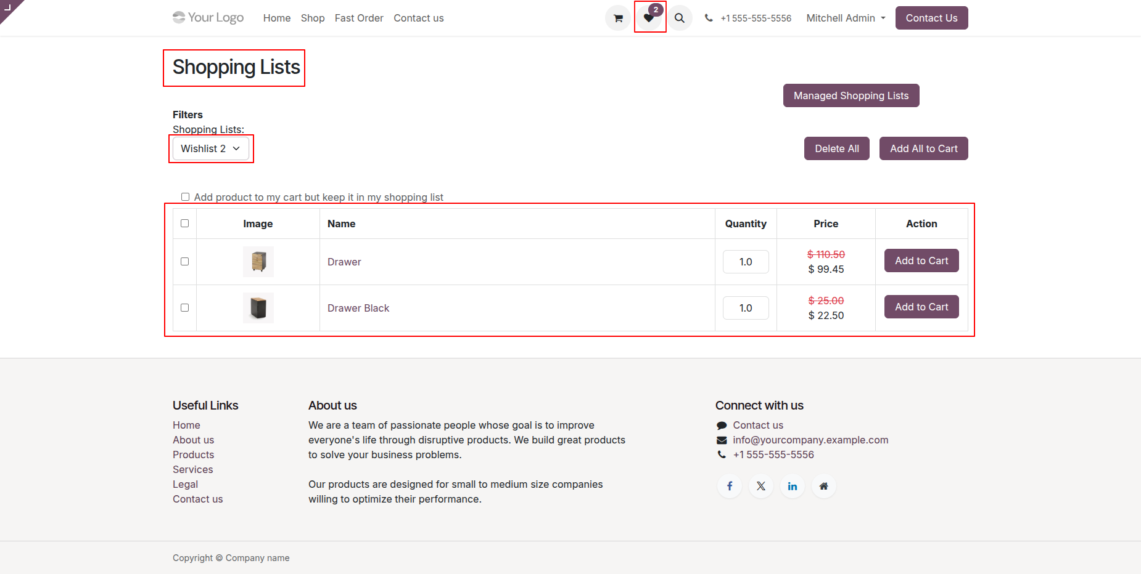
Task: Click the search magnifier icon
Action: 680,18
